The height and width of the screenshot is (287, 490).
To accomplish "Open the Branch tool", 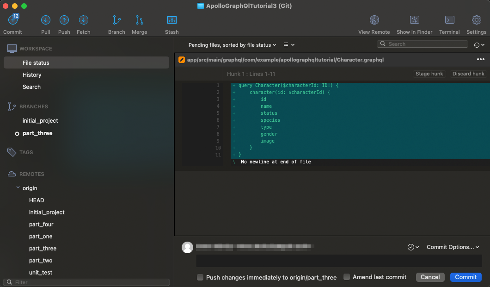I will point(116,20).
